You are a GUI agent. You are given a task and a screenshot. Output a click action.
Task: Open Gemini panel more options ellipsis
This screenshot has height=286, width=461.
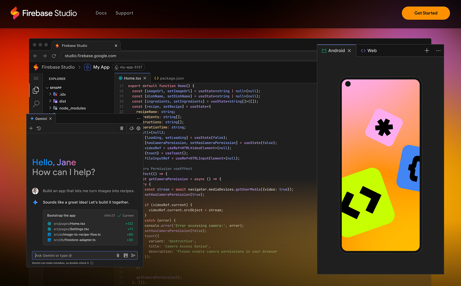[x=139, y=119]
